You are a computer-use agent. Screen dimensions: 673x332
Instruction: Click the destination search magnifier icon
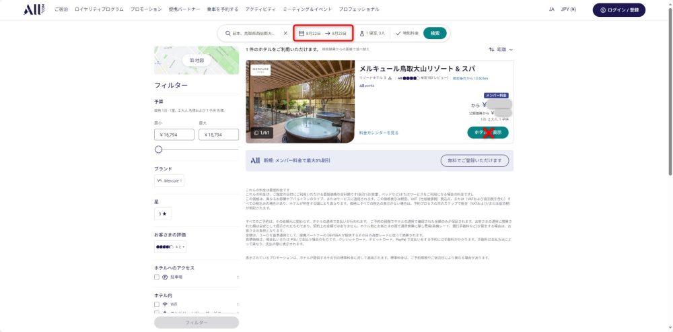click(228, 33)
